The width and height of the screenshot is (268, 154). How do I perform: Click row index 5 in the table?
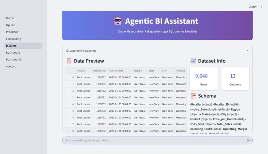coord(70,111)
